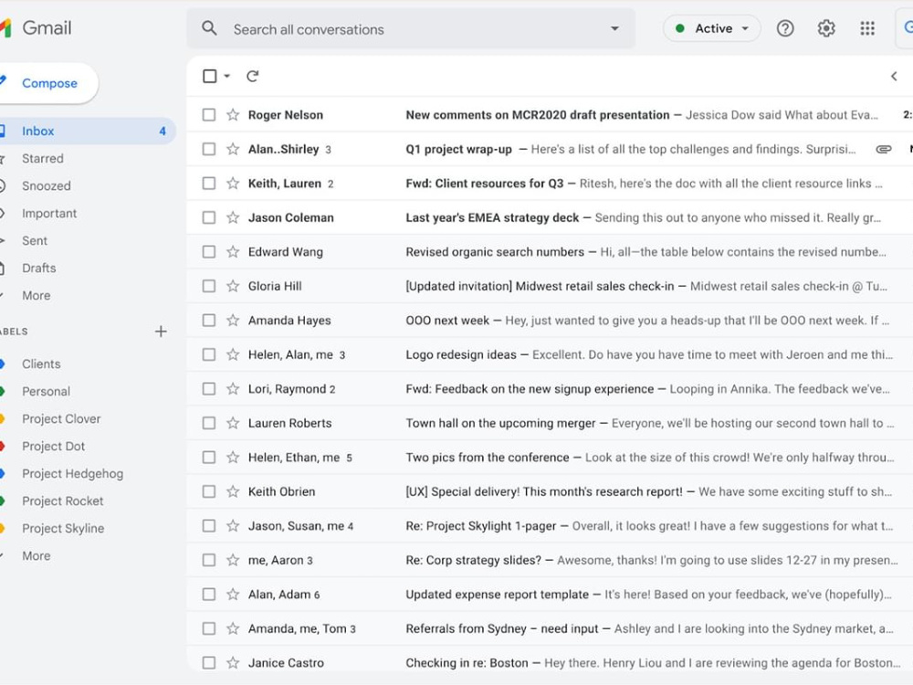Star the Amanda Hayes email
This screenshot has width=913, height=685.
[233, 321]
